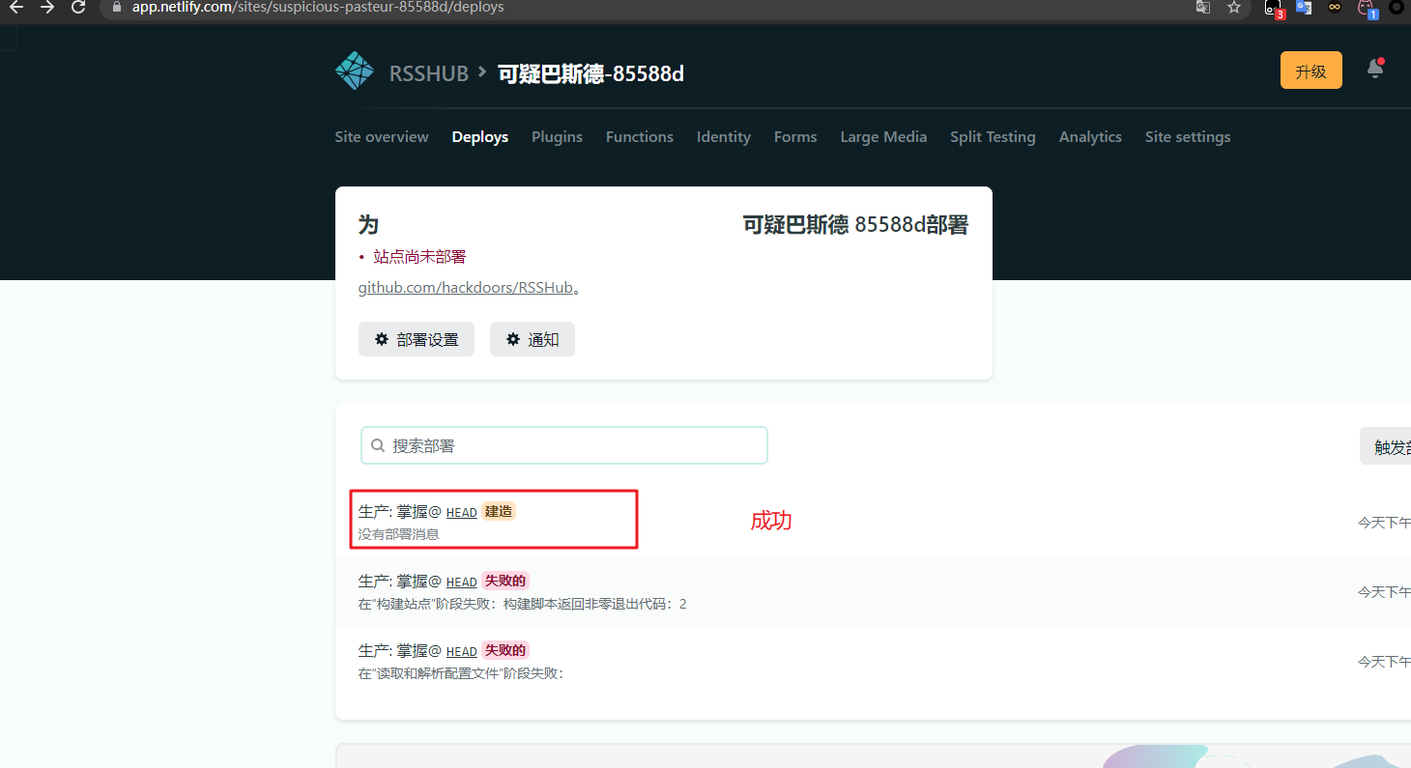Click the magnifier icon in the deploy search box
1411x768 pixels.
click(x=378, y=446)
